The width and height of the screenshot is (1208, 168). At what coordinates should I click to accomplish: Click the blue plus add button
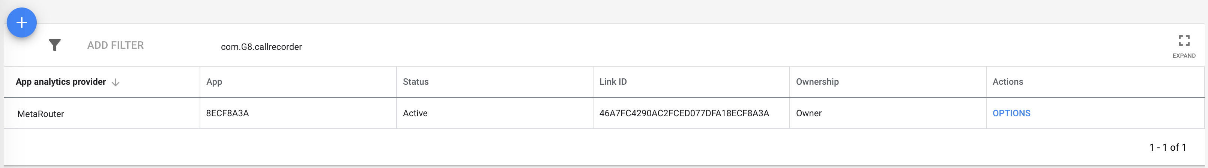pos(22,22)
